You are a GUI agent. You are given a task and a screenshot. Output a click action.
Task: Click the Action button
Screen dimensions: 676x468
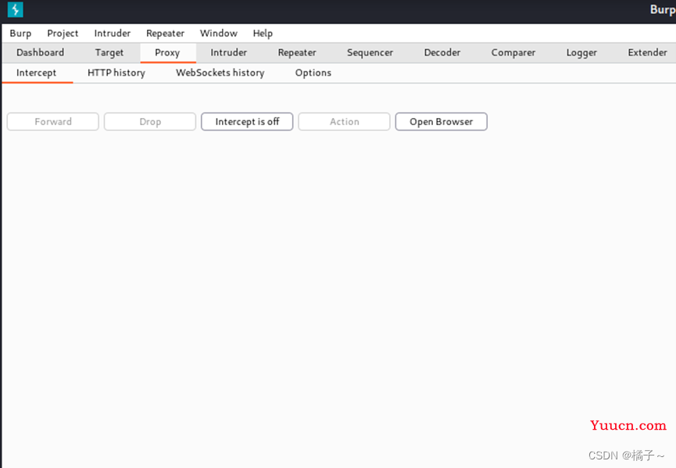[344, 122]
